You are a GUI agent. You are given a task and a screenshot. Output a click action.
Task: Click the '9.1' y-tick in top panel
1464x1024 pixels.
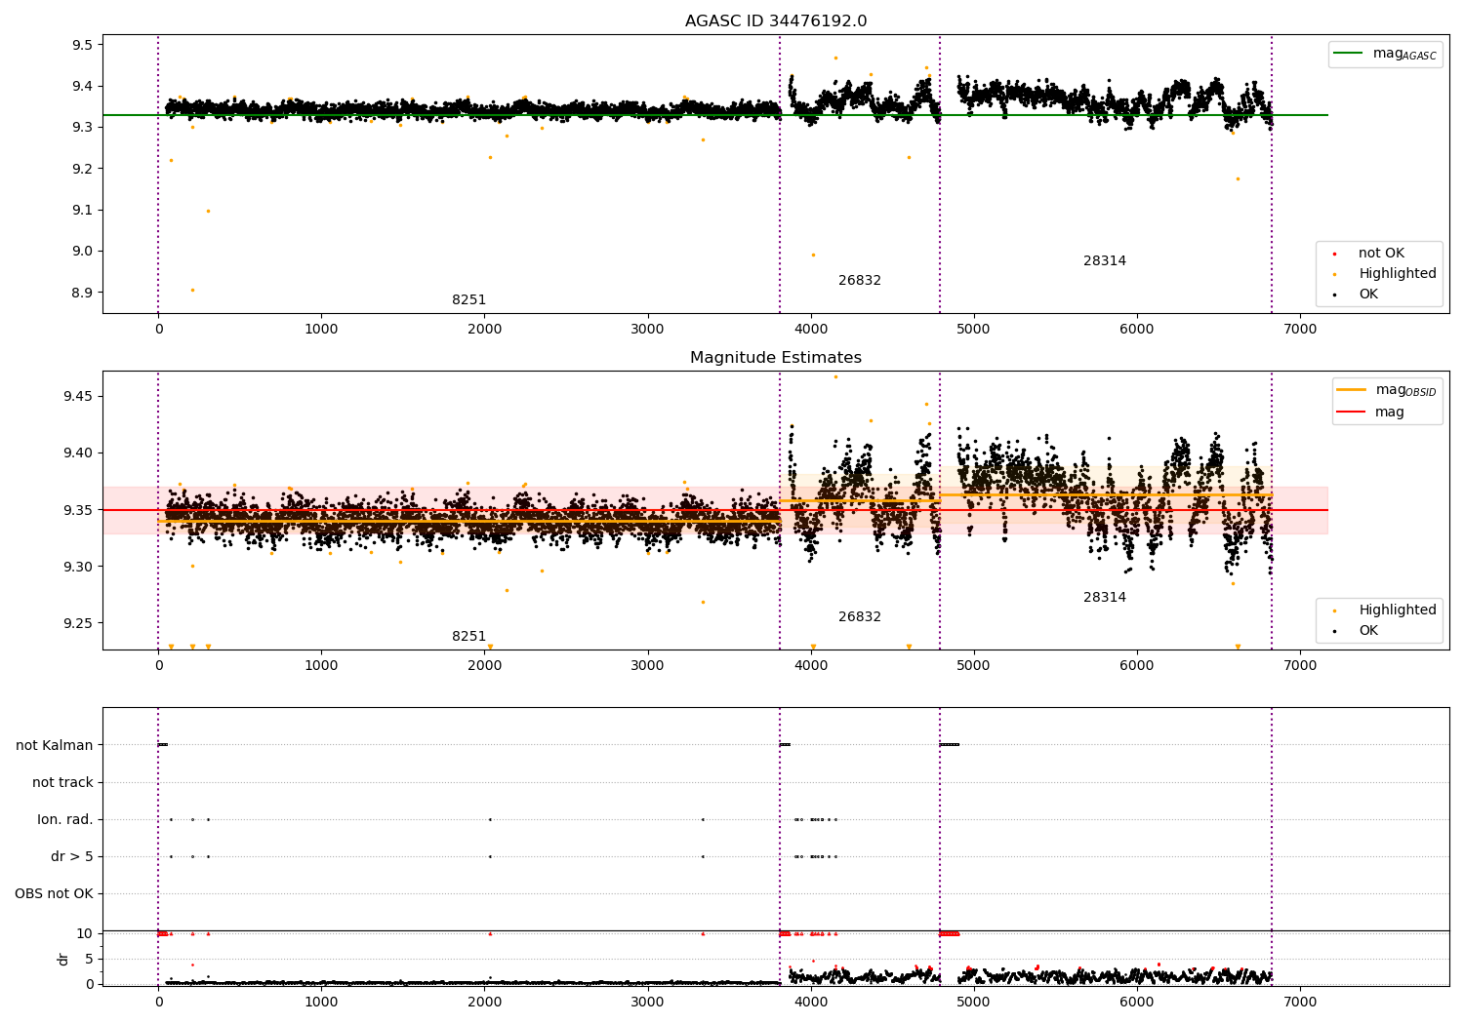tap(83, 210)
